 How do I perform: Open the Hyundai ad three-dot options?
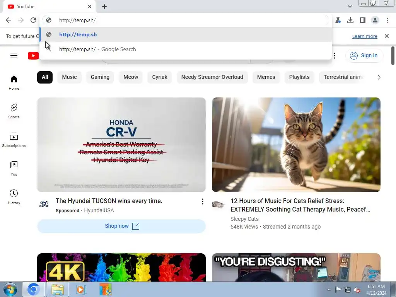(202, 201)
